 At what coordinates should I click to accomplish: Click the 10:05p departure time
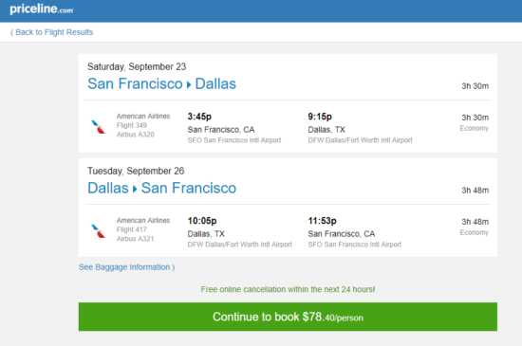202,221
